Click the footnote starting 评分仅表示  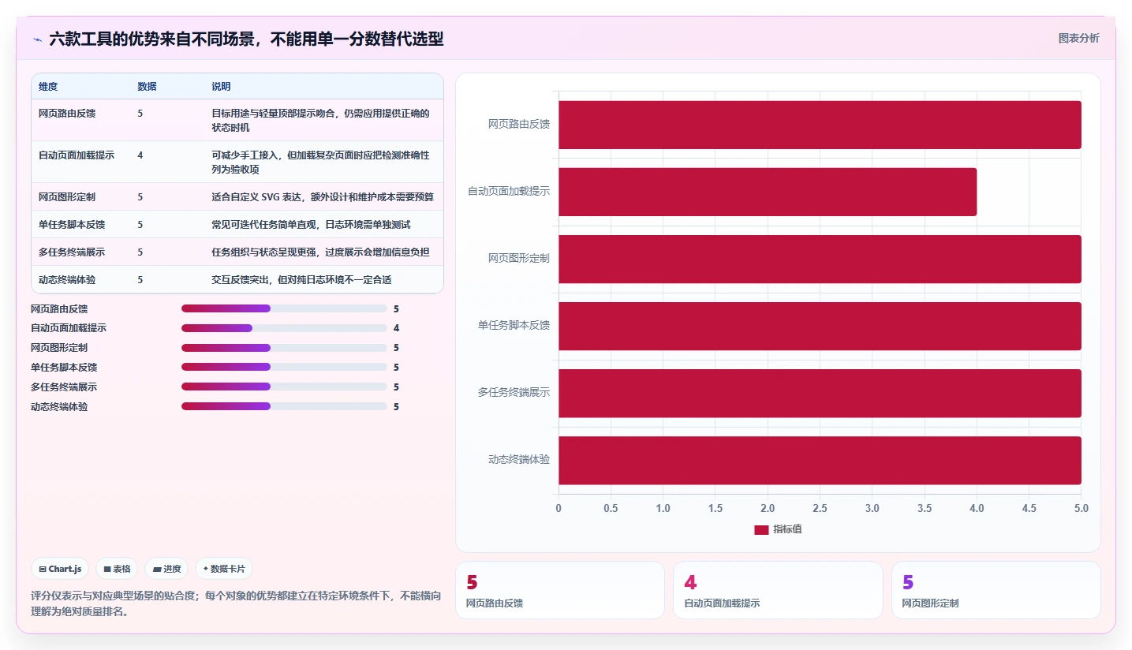pyautogui.click(x=236, y=603)
